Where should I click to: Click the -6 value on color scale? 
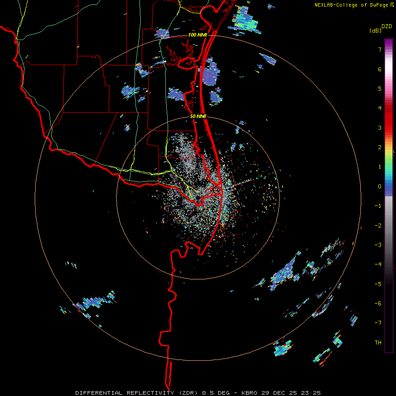(378, 304)
